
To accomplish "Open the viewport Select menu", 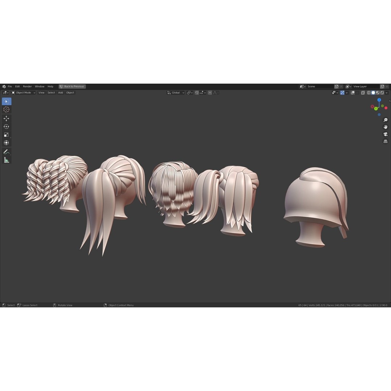I will [x=51, y=93].
